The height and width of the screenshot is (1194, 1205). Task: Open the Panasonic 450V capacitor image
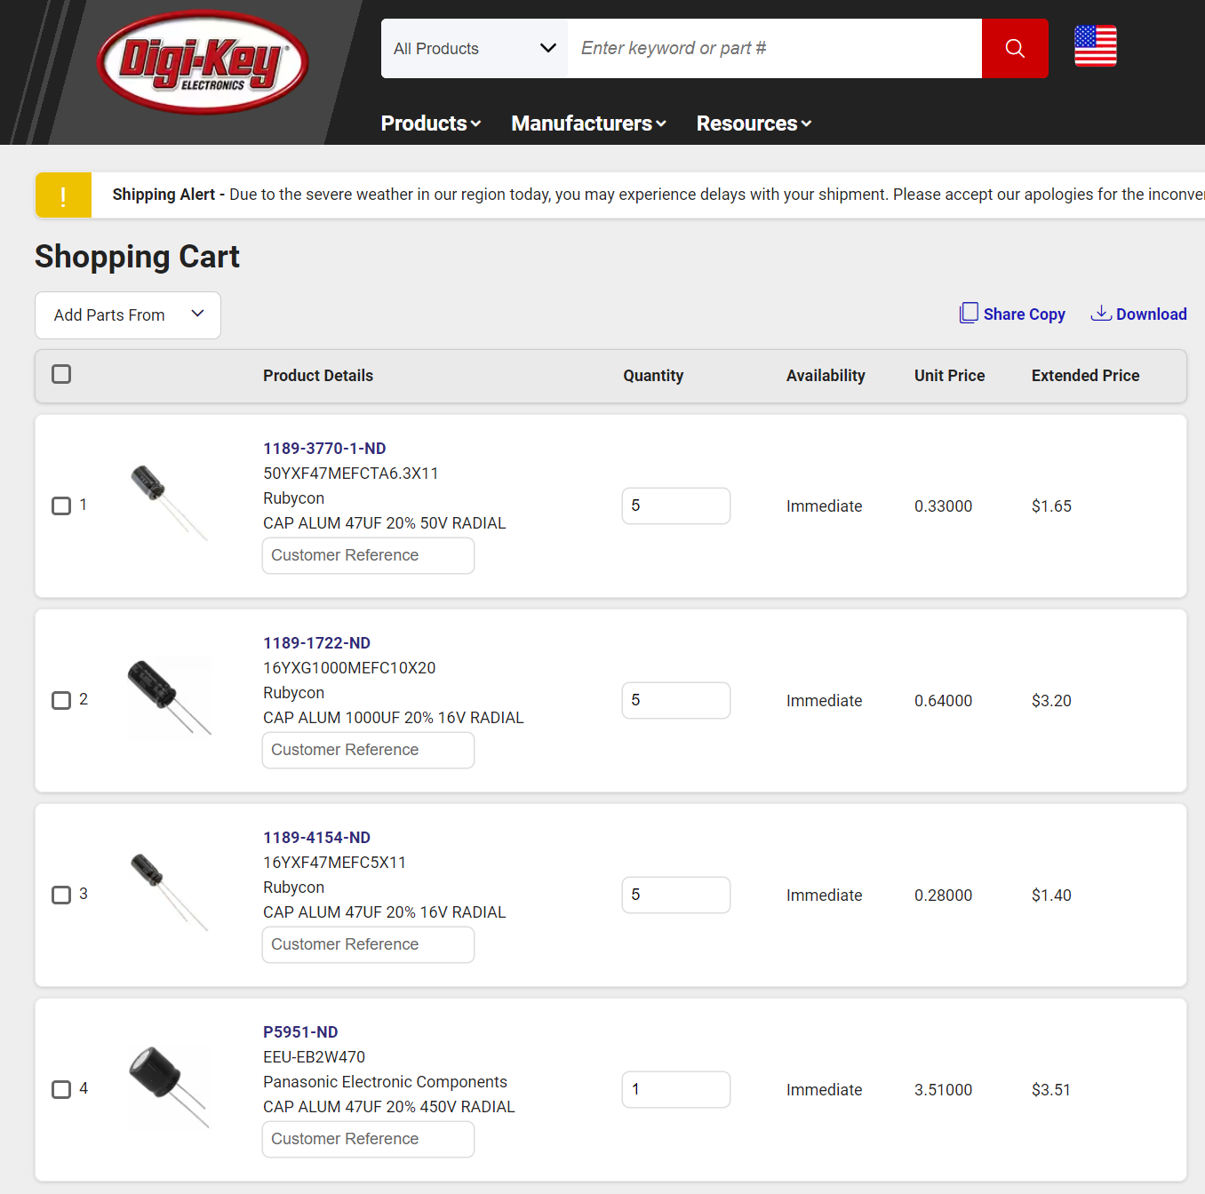(169, 1087)
